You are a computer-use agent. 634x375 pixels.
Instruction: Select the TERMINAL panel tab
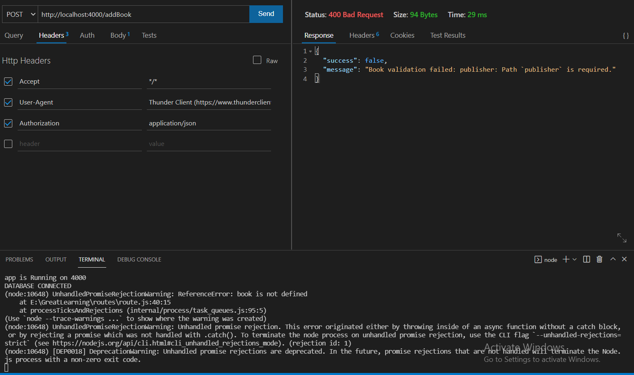(x=92, y=259)
